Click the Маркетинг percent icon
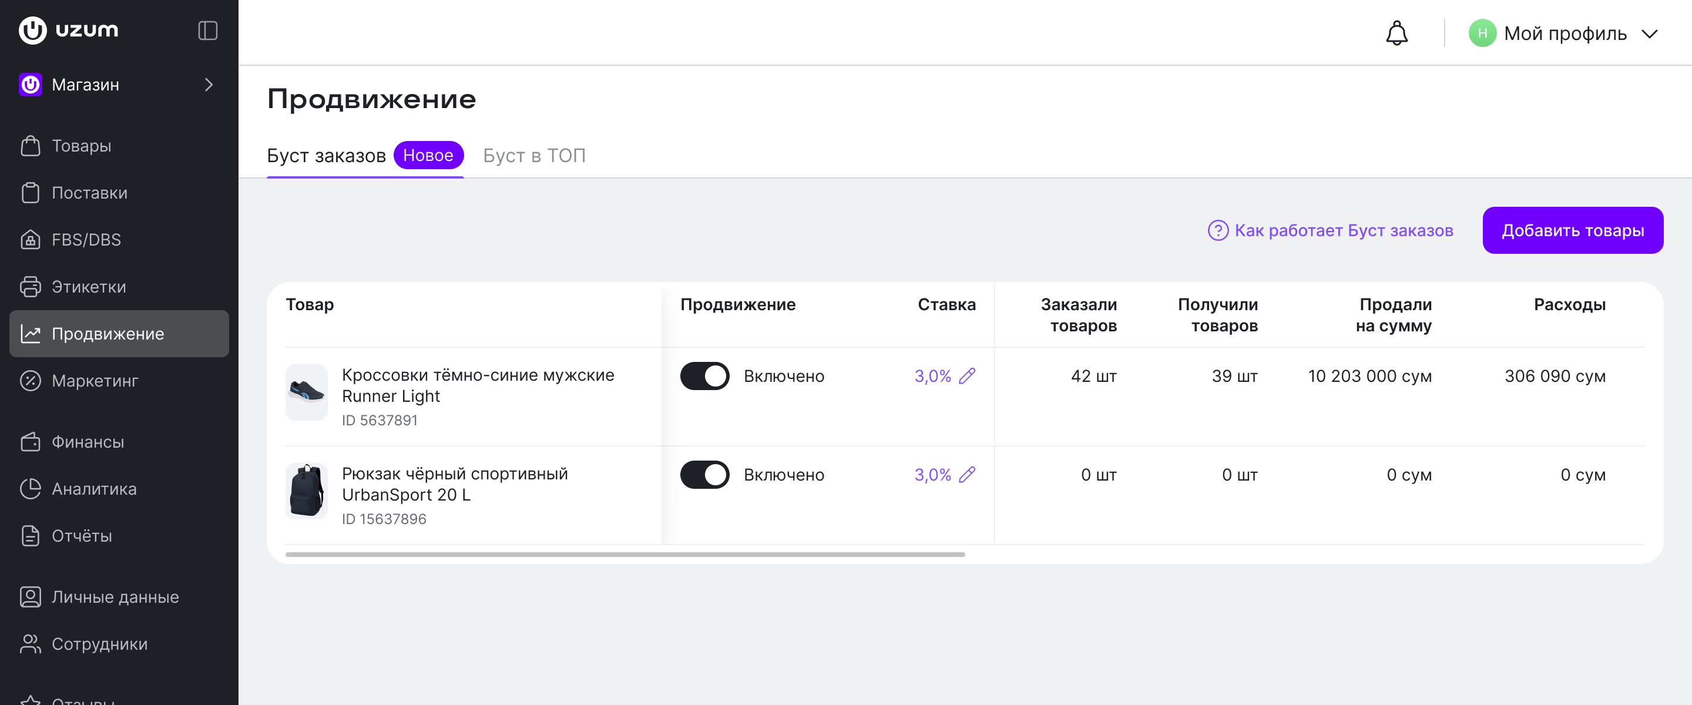1692x705 pixels. [x=30, y=381]
